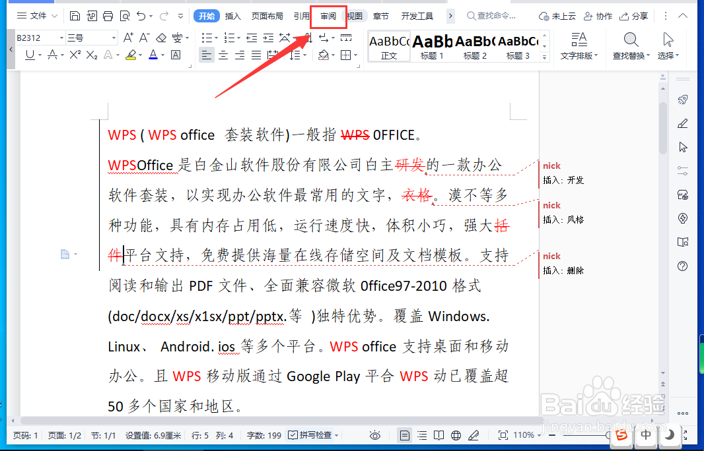The height and width of the screenshot is (451, 704).
Task: Apply superscript X² formatting
Action: pos(75,55)
